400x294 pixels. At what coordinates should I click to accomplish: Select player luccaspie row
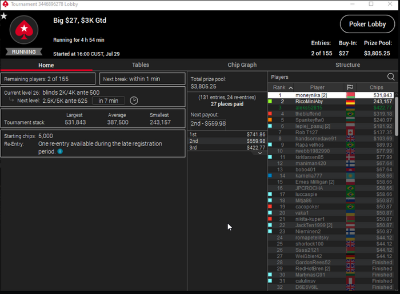point(331,194)
